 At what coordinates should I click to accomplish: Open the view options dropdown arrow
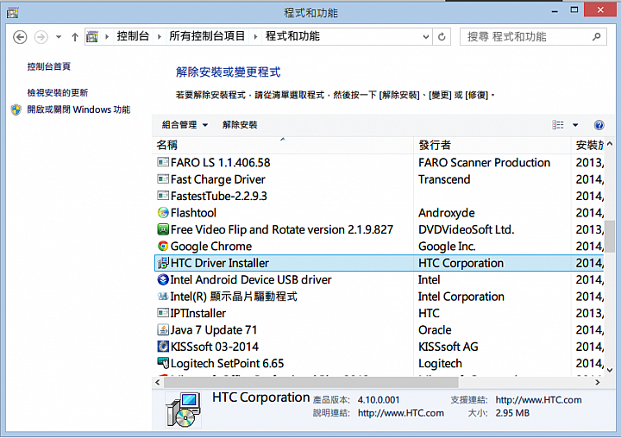(x=575, y=125)
